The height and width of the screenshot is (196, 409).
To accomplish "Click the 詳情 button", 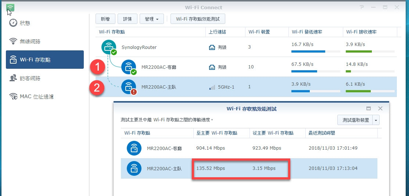I will pyautogui.click(x=128, y=19).
